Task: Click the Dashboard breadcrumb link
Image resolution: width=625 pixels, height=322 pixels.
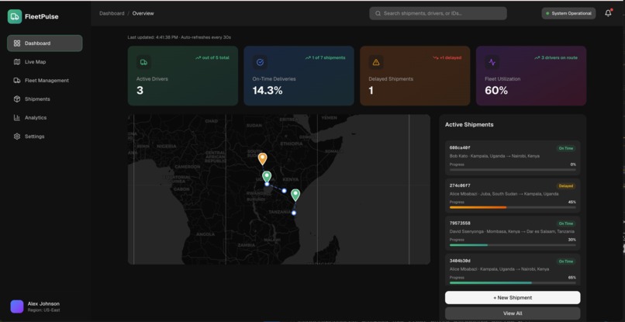Action: (x=112, y=13)
